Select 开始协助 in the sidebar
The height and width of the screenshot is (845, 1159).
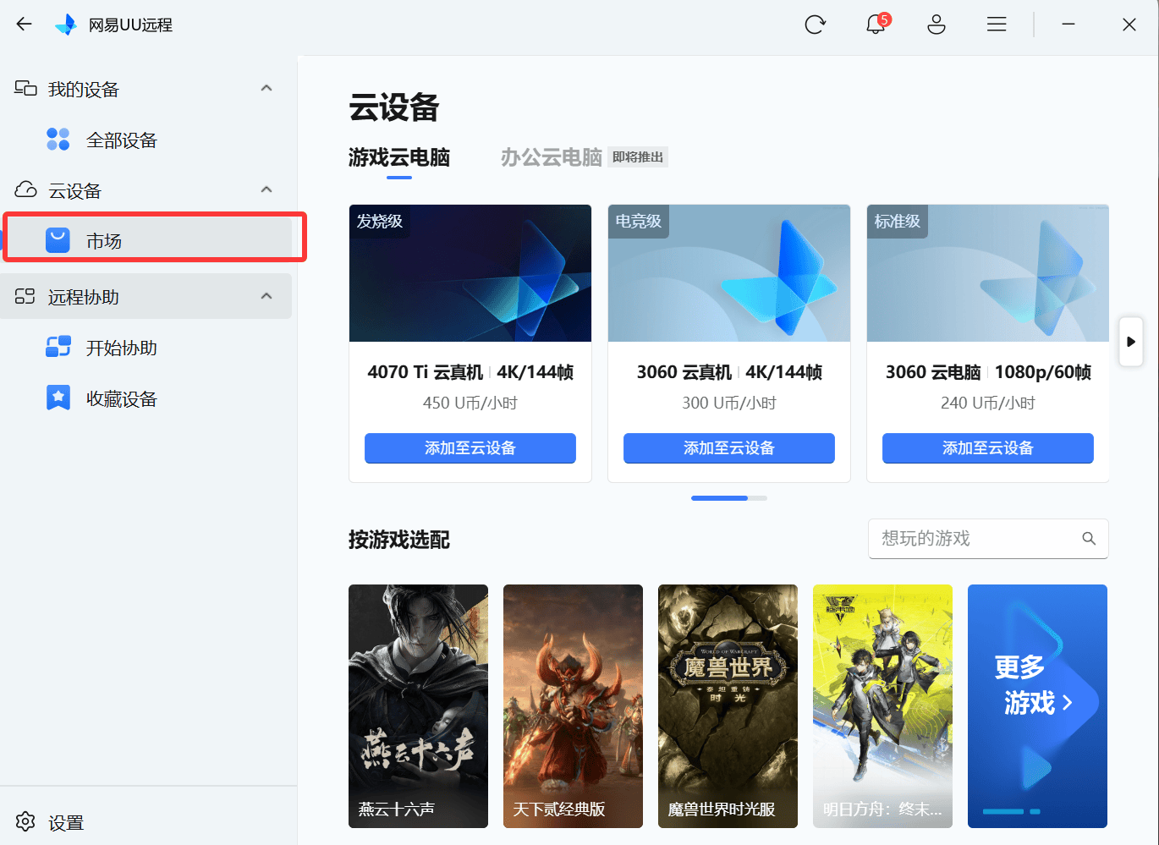click(x=121, y=348)
